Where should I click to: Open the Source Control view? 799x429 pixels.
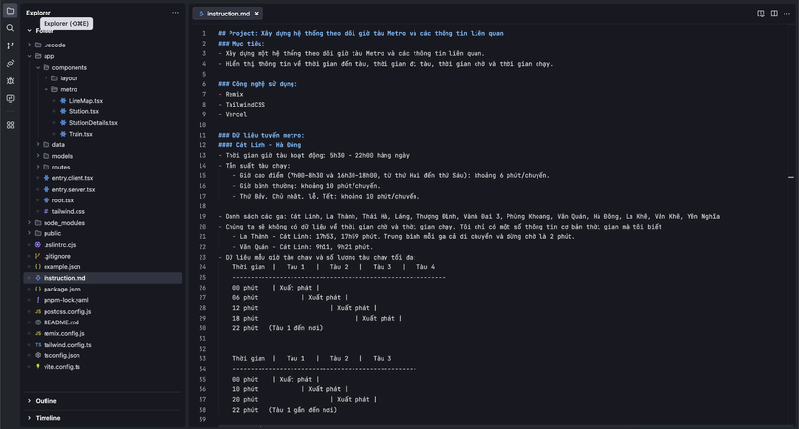(10, 46)
